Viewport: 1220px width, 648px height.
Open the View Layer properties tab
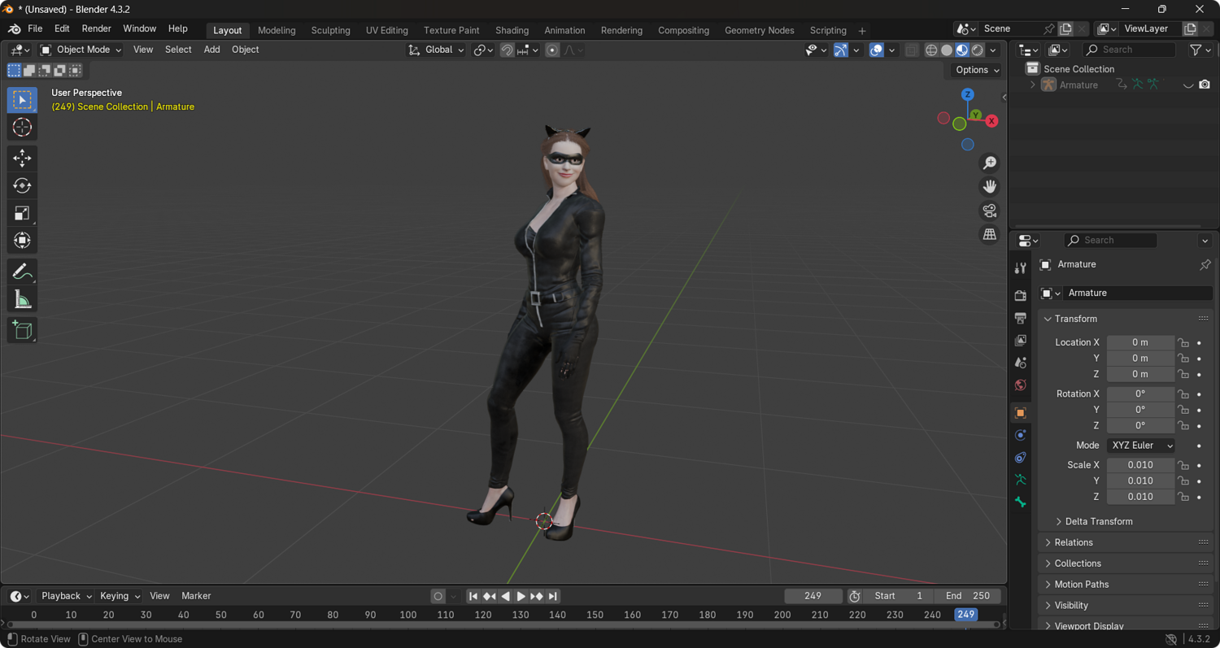pos(1021,340)
